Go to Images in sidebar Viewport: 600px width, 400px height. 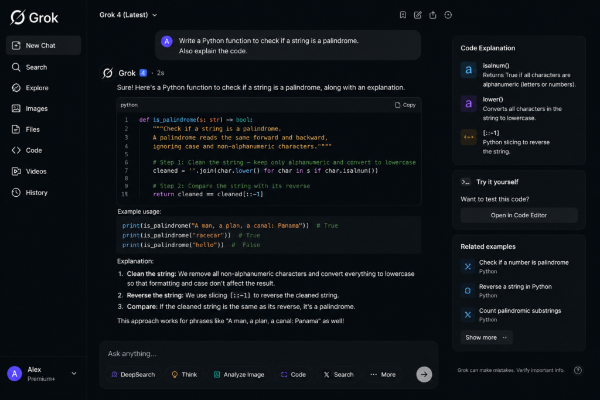[30, 108]
